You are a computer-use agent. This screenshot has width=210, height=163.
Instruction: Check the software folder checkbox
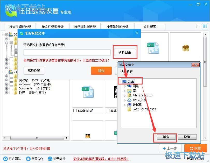[x=11, y=84]
